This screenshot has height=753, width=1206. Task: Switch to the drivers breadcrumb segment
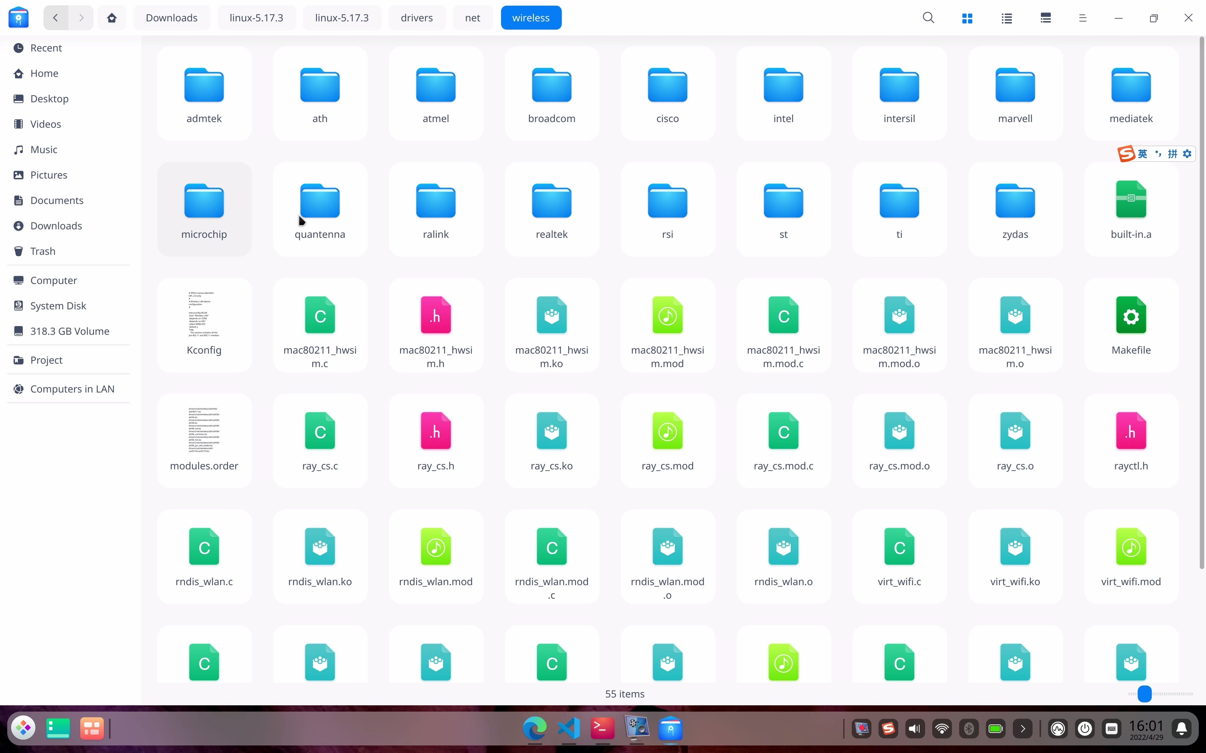pyautogui.click(x=416, y=18)
